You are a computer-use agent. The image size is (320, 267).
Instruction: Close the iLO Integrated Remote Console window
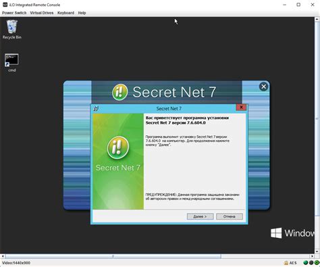point(313,5)
